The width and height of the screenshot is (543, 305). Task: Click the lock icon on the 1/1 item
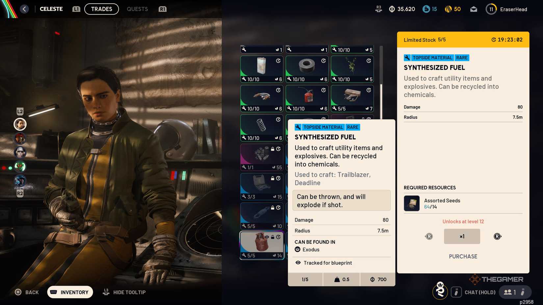[x=272, y=150]
